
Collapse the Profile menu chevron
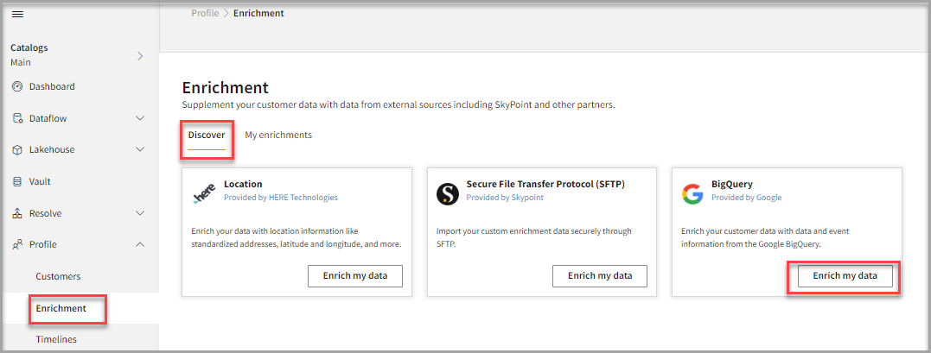[140, 245]
